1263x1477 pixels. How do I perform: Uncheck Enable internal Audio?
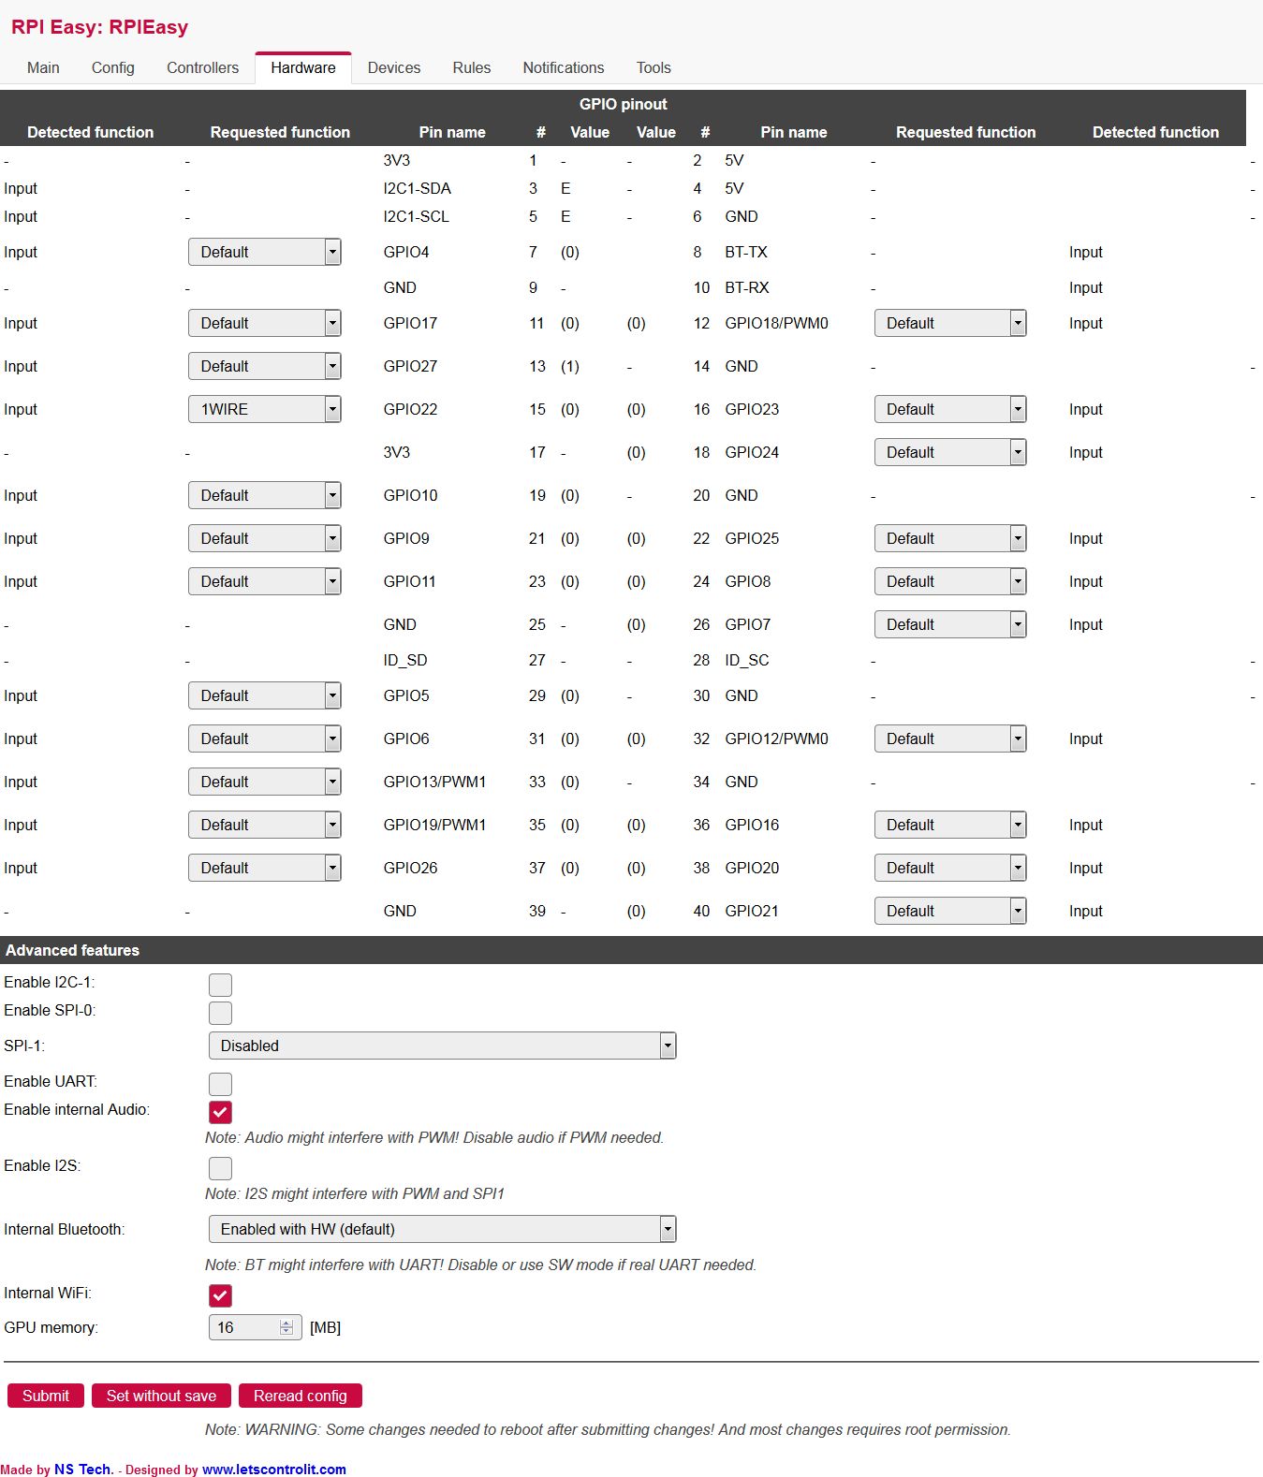(x=220, y=1111)
